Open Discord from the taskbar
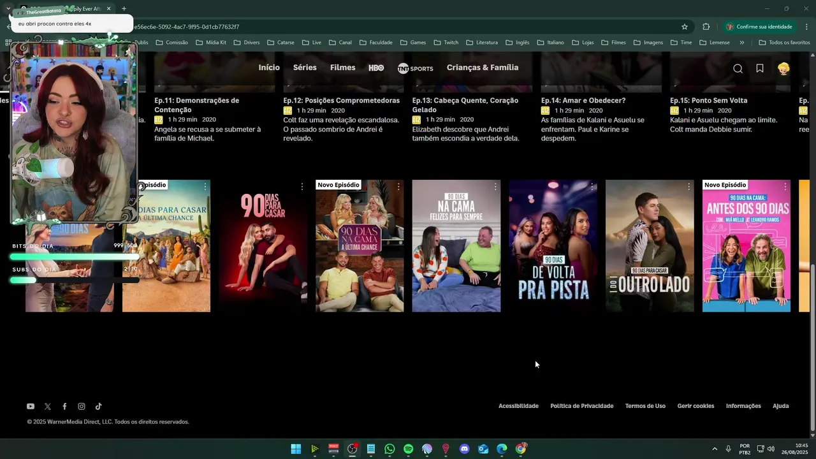 click(x=464, y=449)
